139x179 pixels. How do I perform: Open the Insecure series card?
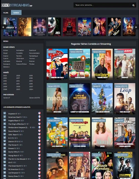coord(57,99)
